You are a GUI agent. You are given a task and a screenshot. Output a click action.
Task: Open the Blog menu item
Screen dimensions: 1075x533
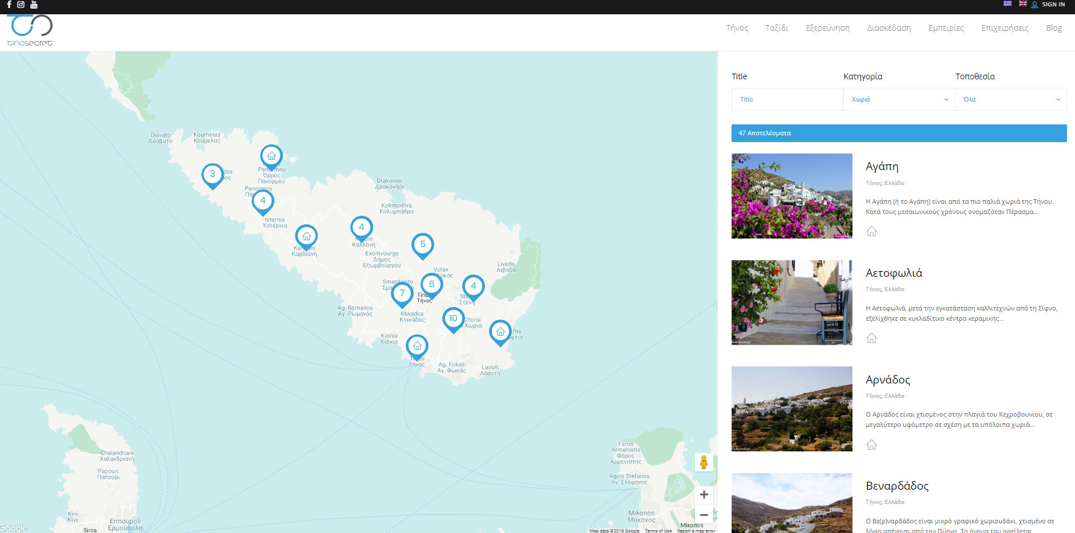(x=1054, y=28)
